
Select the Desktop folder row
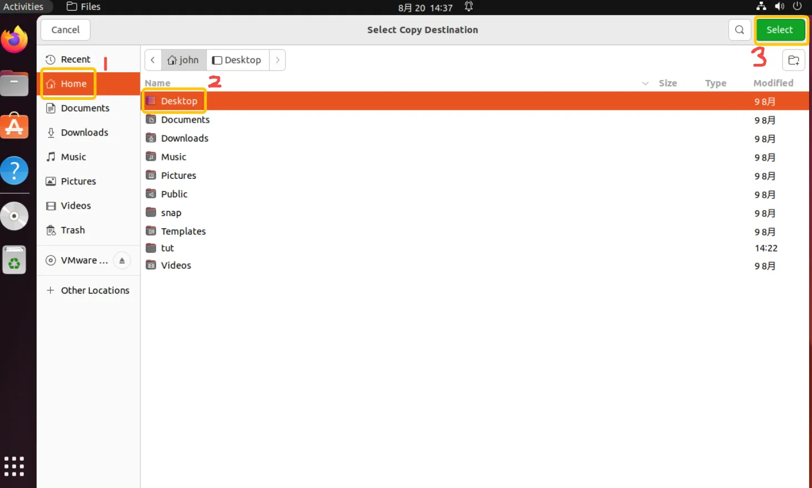pyautogui.click(x=475, y=101)
